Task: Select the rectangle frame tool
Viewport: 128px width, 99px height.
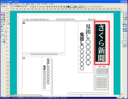Action: pos(124,15)
